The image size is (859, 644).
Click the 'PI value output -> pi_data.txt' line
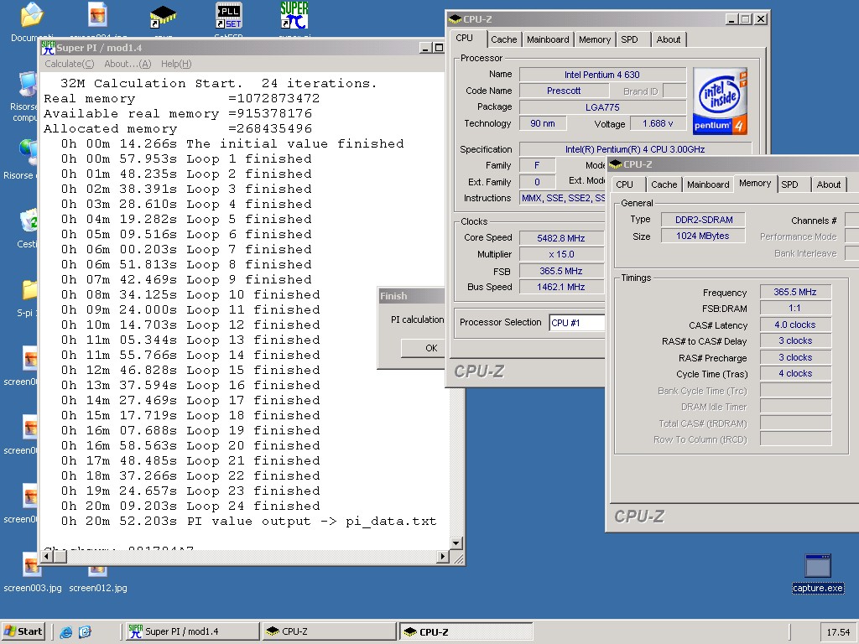click(x=248, y=522)
